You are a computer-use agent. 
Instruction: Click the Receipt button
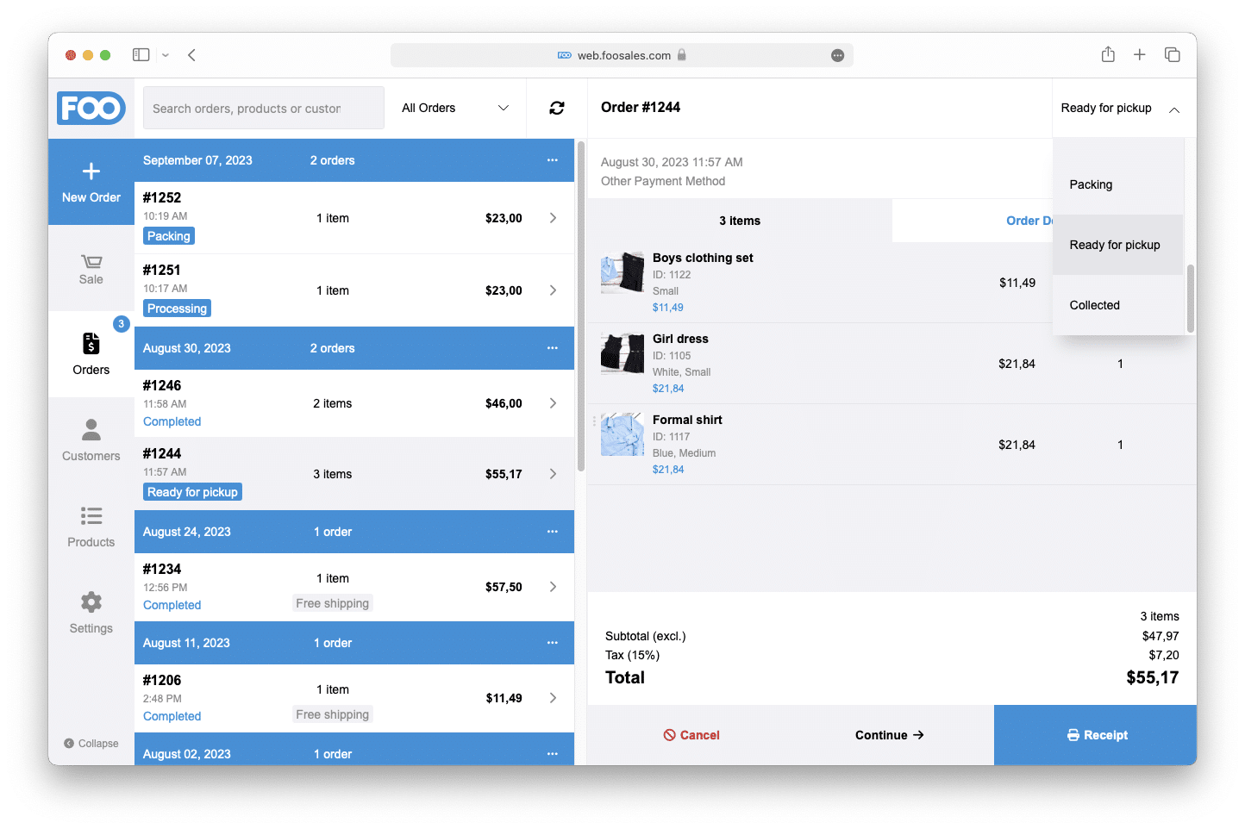[1096, 735]
